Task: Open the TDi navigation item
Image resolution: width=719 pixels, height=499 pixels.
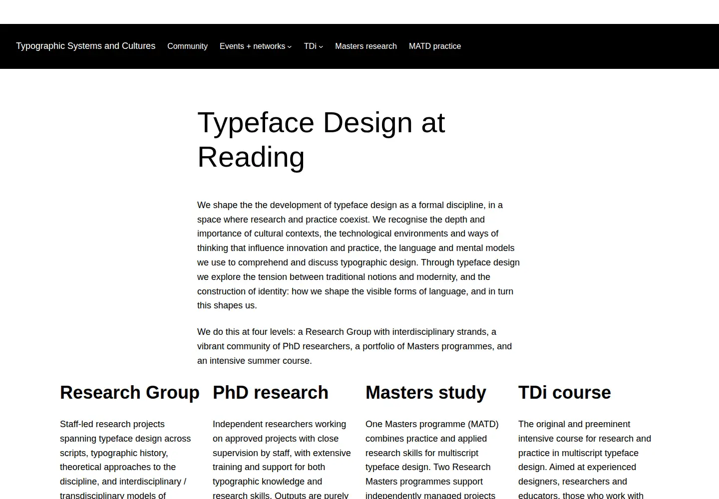Action: tap(310, 46)
